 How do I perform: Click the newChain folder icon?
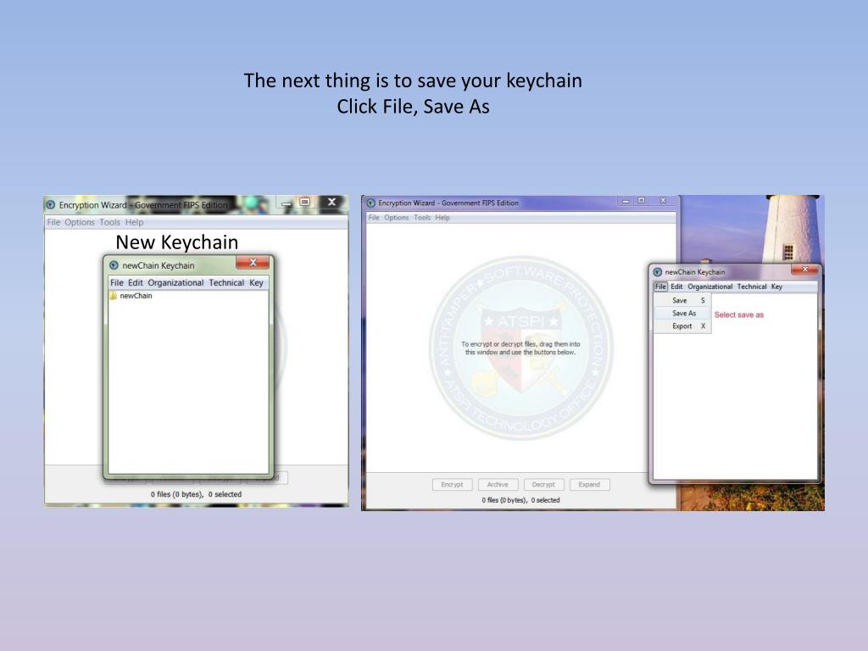click(x=114, y=296)
